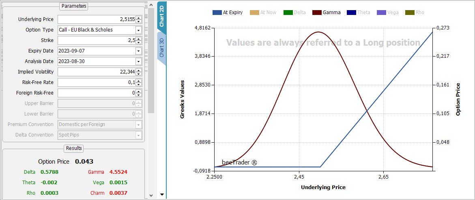Screen dimensions: 475x200
Task: Show the Vega curve from legend
Action: tap(388, 13)
